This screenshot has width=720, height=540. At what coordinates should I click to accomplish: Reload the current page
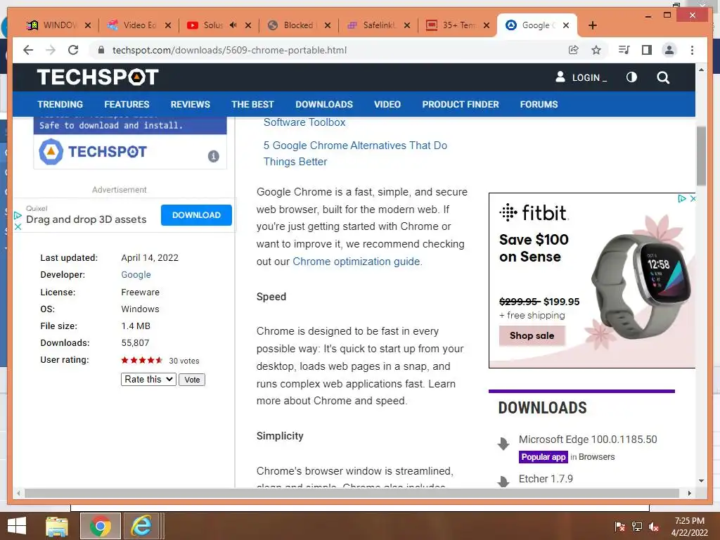point(73,50)
